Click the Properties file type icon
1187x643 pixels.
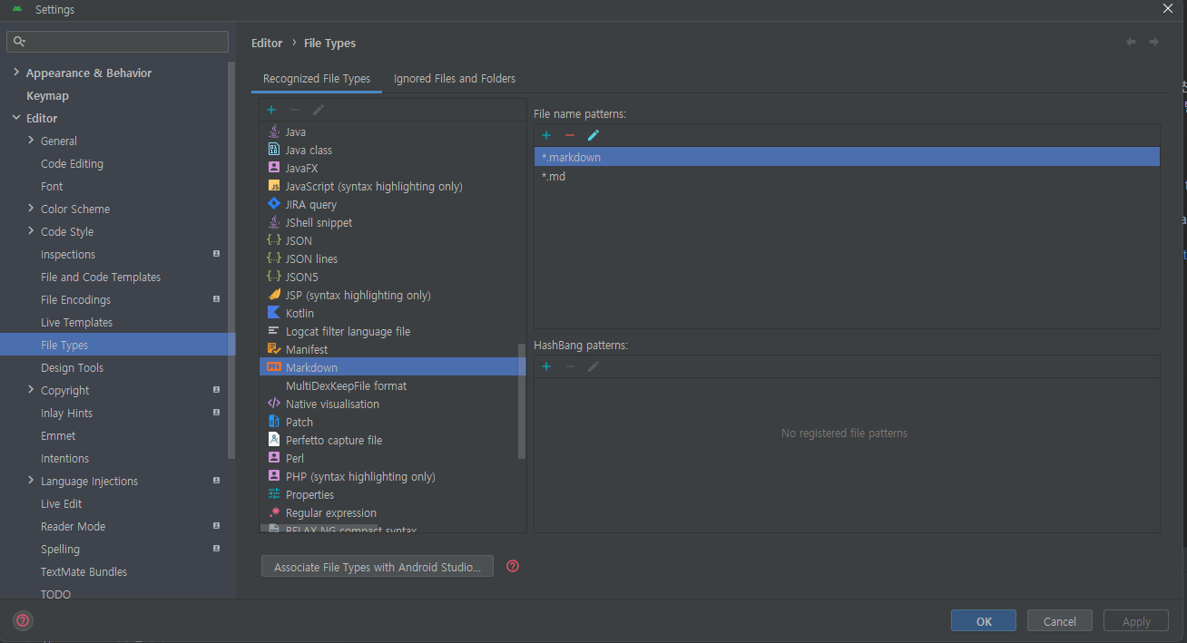[x=274, y=494]
